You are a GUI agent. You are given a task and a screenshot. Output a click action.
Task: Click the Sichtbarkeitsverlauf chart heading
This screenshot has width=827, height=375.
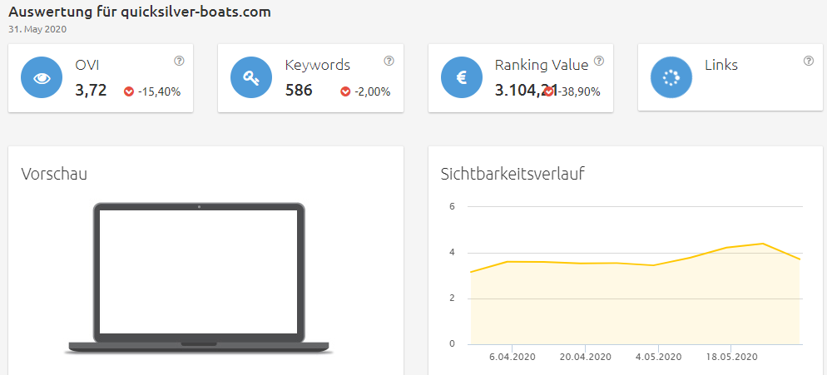(x=513, y=174)
